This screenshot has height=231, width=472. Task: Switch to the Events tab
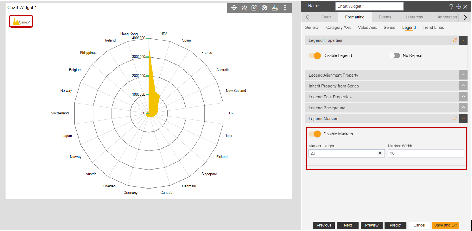coord(385,17)
